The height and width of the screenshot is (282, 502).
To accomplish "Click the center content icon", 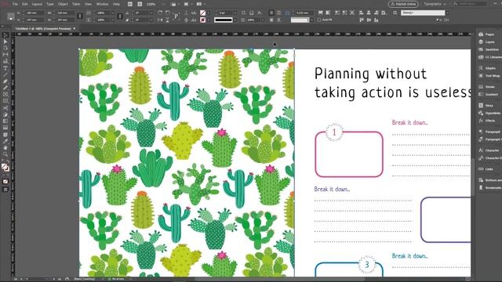I will (x=352, y=13).
